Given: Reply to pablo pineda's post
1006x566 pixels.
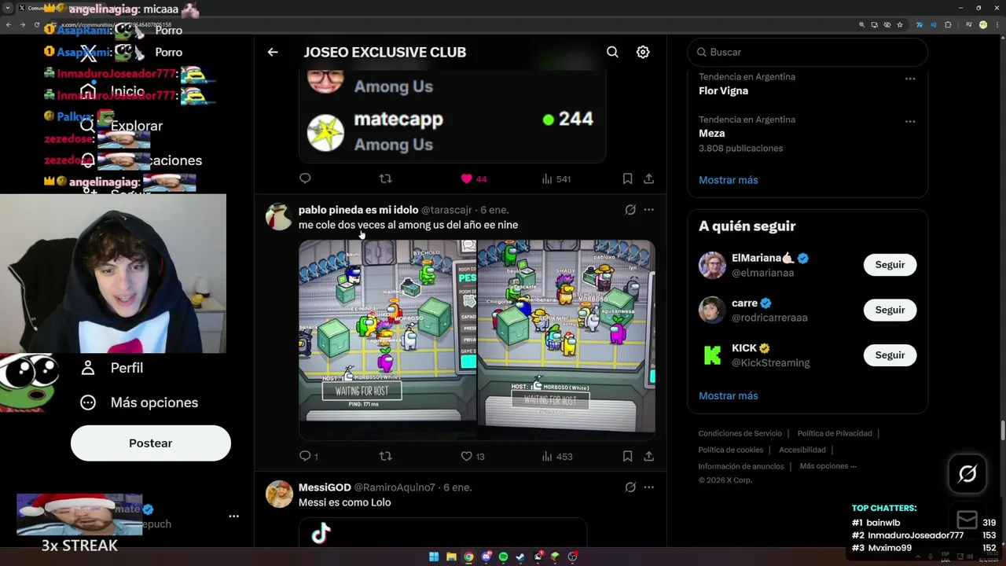Looking at the screenshot, I should pyautogui.click(x=308, y=456).
